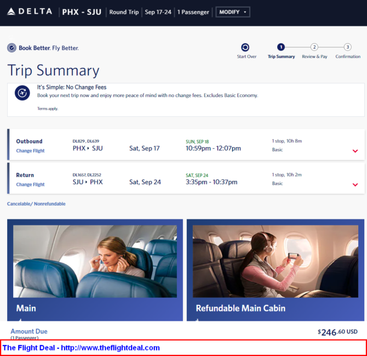This screenshot has width=367, height=356.
Task: Open the Terms apply link
Action: click(48, 109)
